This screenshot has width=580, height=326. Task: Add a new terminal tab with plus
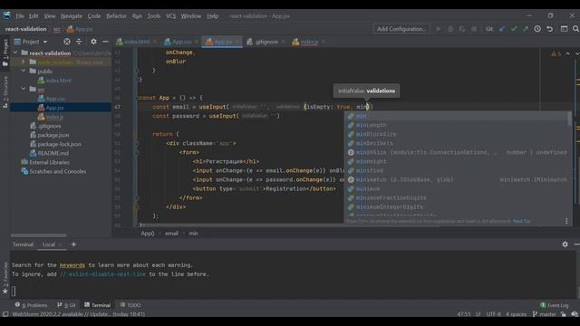pyautogui.click(x=73, y=244)
